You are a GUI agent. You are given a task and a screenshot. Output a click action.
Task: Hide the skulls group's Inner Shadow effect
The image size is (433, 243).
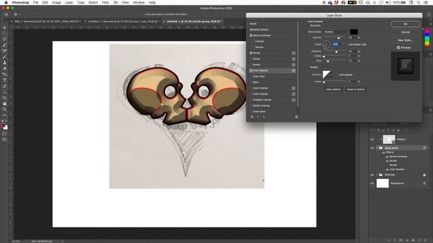[387, 169]
